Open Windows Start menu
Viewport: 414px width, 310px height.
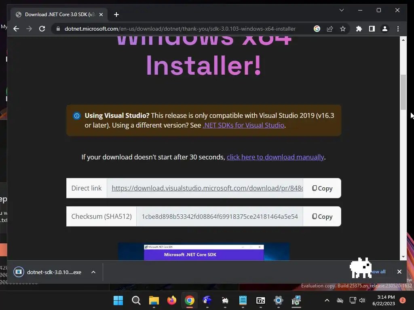(x=118, y=300)
